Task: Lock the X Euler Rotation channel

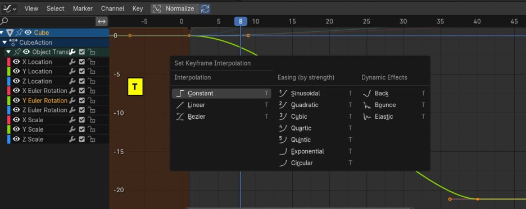Action: [x=91, y=91]
